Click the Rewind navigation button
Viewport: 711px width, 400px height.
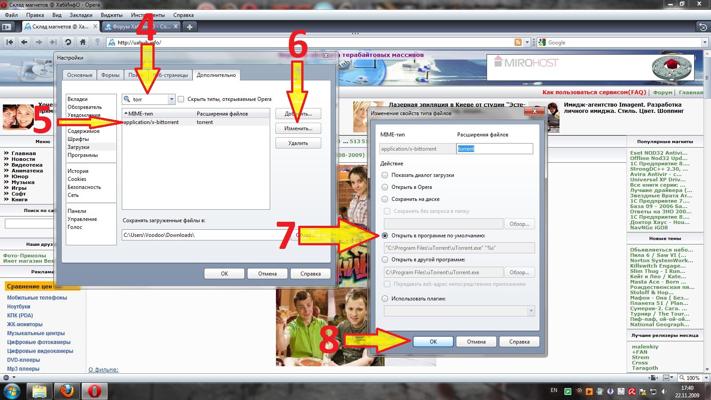click(x=10, y=42)
